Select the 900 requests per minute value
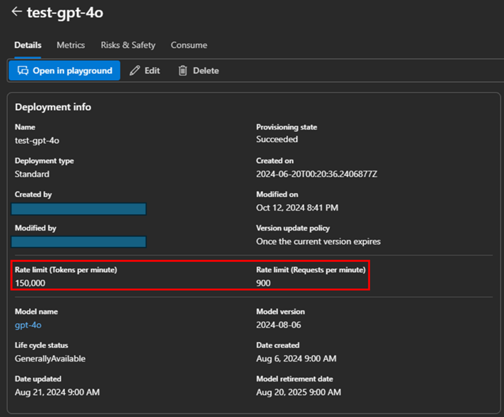Viewport: 504px width, 417px height. coord(263,283)
